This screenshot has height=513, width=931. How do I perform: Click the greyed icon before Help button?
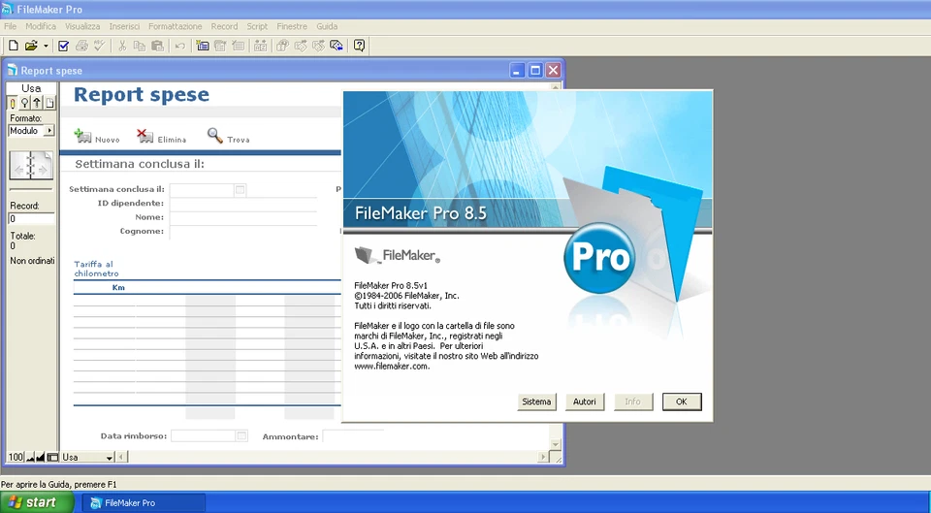click(x=319, y=46)
